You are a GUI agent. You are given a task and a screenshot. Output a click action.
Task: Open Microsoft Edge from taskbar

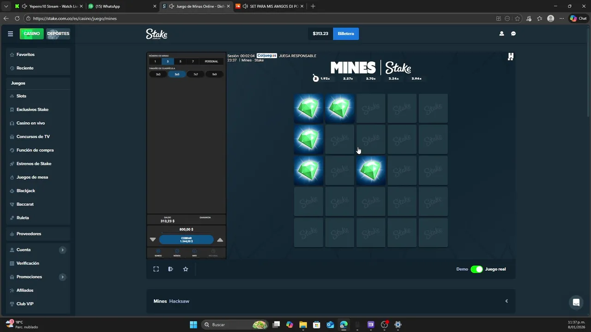point(344,325)
